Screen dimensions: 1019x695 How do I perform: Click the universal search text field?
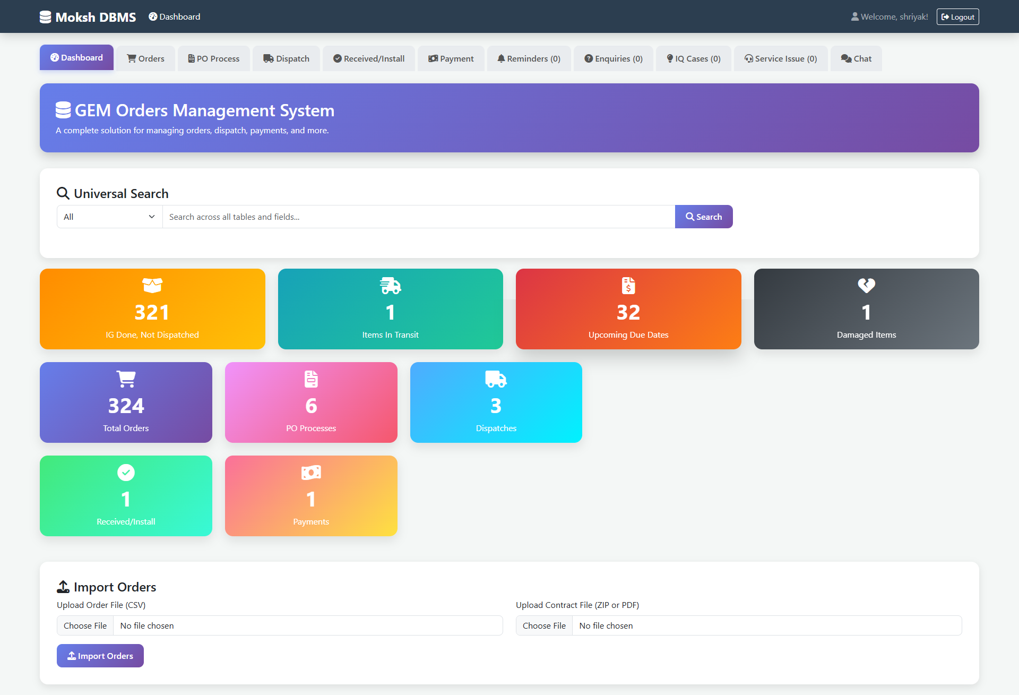pos(418,217)
